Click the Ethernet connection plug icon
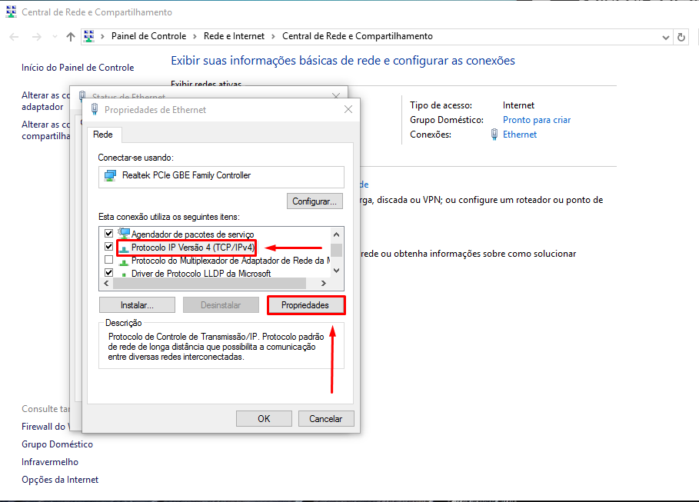699x502 pixels. [494, 135]
